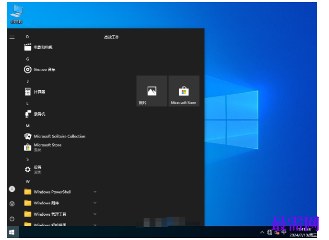Open the Calculator app icon
The image size is (329, 240).
[x=27, y=92]
